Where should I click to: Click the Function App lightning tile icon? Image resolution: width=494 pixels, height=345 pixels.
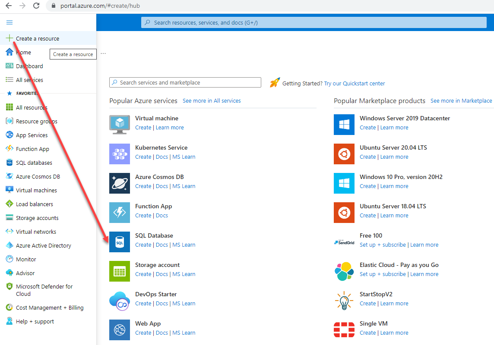coord(120,213)
